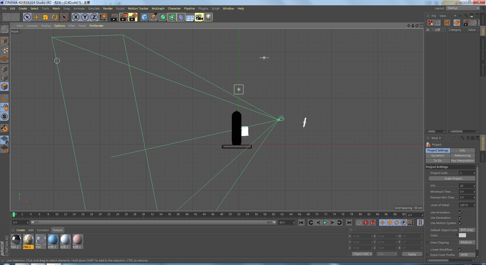Add a Camera object
This screenshot has height=265, width=486.
pos(199,17)
